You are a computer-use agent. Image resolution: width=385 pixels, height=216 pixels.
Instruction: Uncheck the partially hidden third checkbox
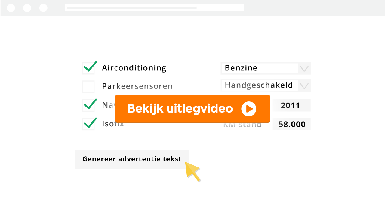coord(88,105)
